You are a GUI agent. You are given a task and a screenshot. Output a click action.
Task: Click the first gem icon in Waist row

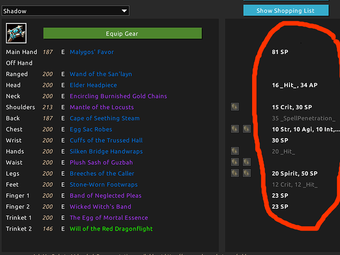click(235, 162)
